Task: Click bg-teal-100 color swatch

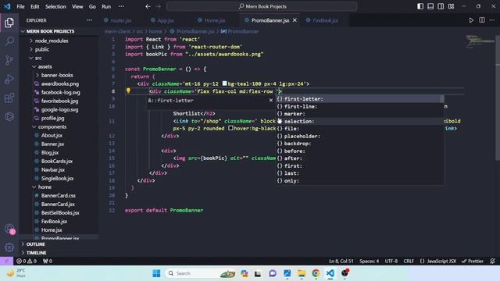Action: point(224,84)
